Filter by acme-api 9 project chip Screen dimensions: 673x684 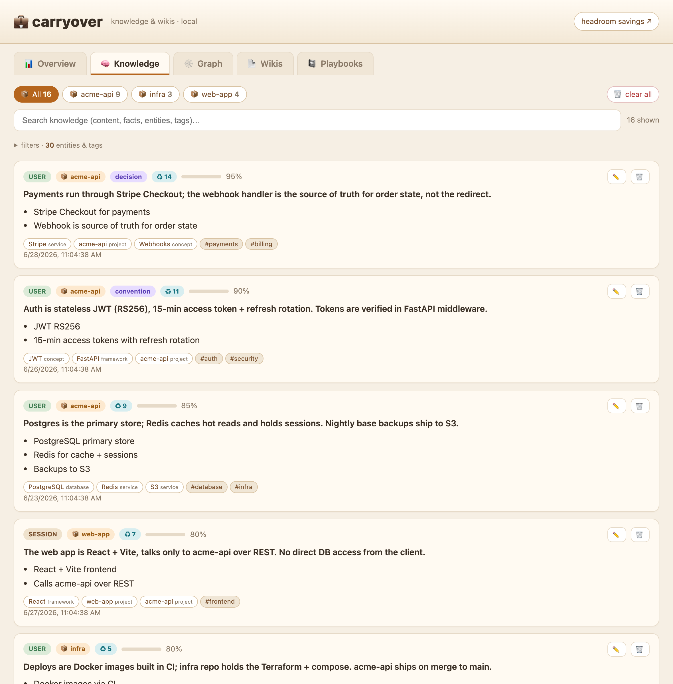[95, 94]
